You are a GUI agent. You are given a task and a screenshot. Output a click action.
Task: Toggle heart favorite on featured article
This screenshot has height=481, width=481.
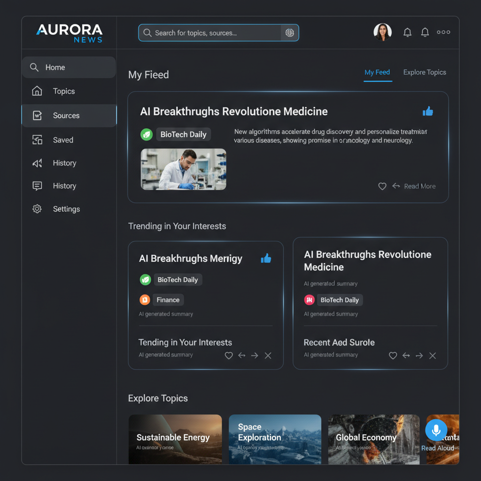click(382, 186)
